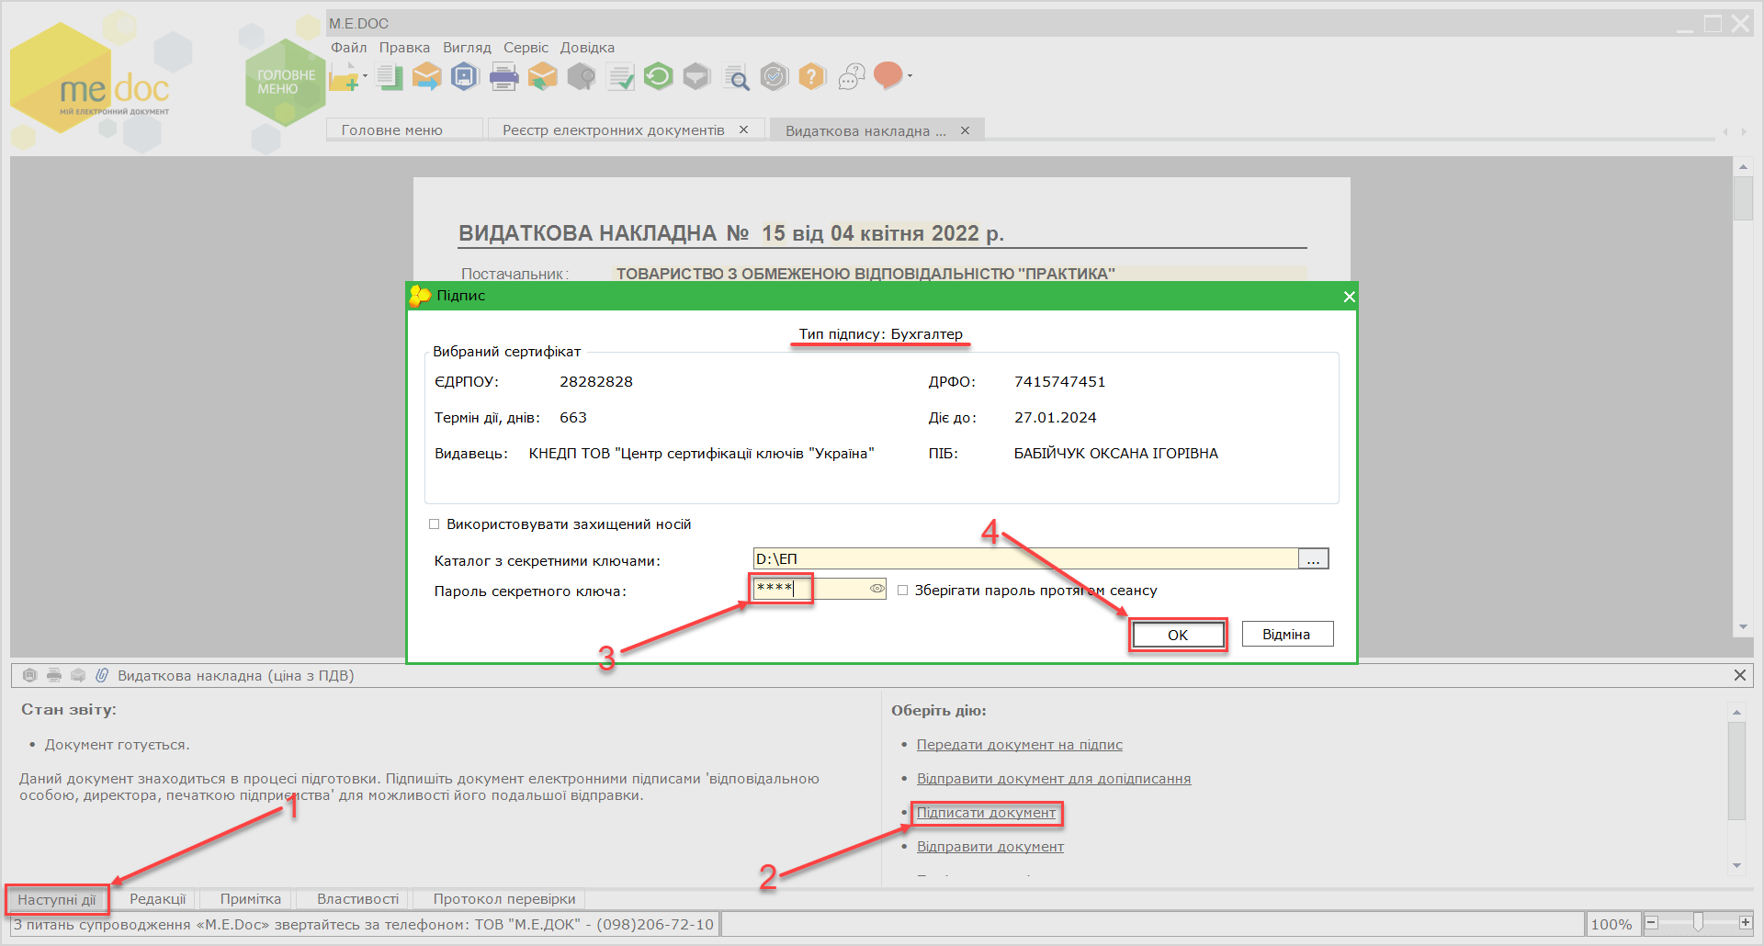Click the document with green checkmark icon

[621, 77]
